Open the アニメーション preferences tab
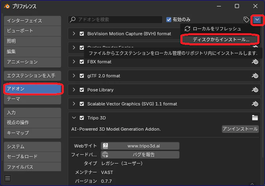The width and height of the screenshot is (265, 186). (x=32, y=62)
